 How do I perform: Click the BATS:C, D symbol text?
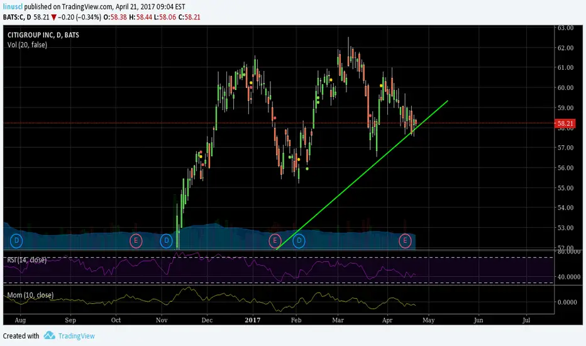tap(17, 17)
